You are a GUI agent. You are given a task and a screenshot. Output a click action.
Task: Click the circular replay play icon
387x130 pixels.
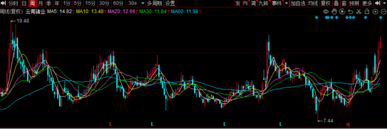coord(342,11)
